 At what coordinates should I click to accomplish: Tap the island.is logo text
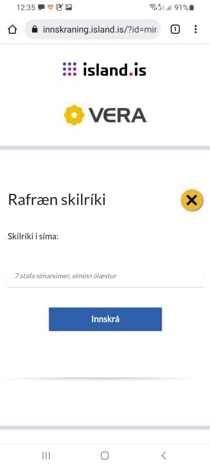point(115,69)
